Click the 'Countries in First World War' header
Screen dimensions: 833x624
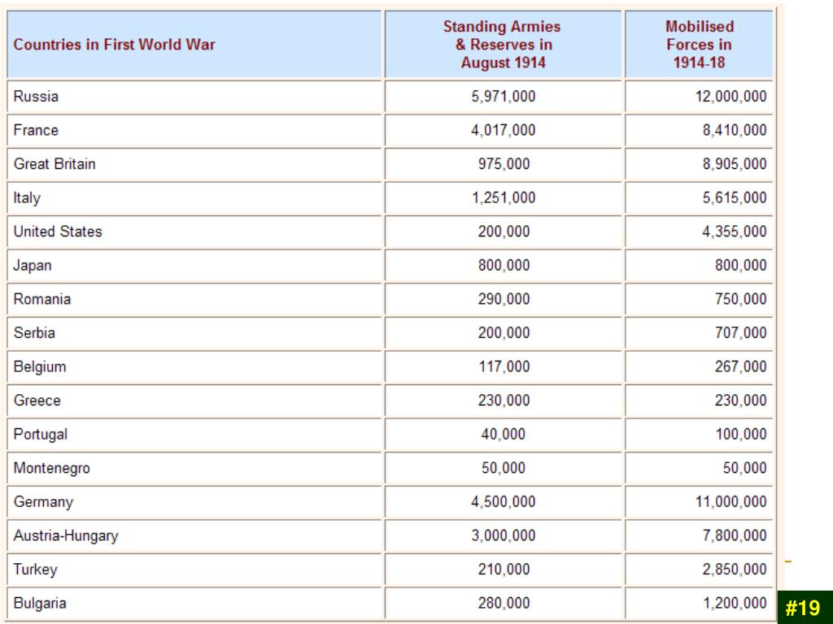(x=114, y=45)
